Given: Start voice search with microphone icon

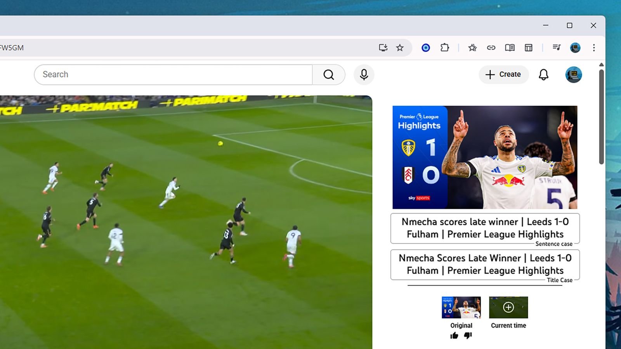Looking at the screenshot, I should tap(364, 74).
